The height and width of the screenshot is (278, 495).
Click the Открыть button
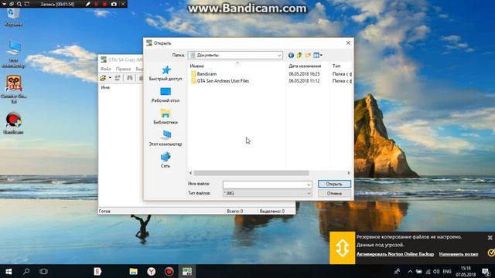[334, 184]
